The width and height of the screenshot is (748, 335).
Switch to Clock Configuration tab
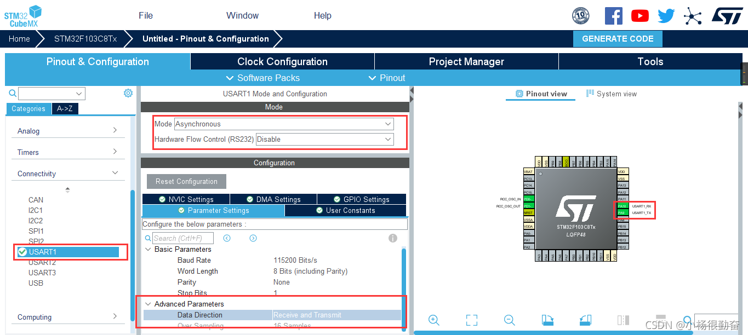tap(282, 61)
